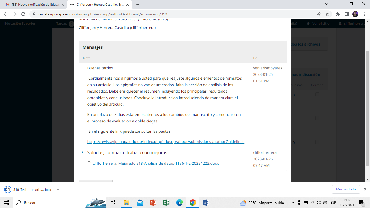Toggle the Chrome side panel icon
Screen dimensions: 370x208
point(346,14)
